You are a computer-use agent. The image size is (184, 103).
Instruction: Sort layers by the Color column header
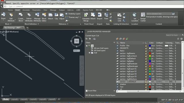point(152,43)
